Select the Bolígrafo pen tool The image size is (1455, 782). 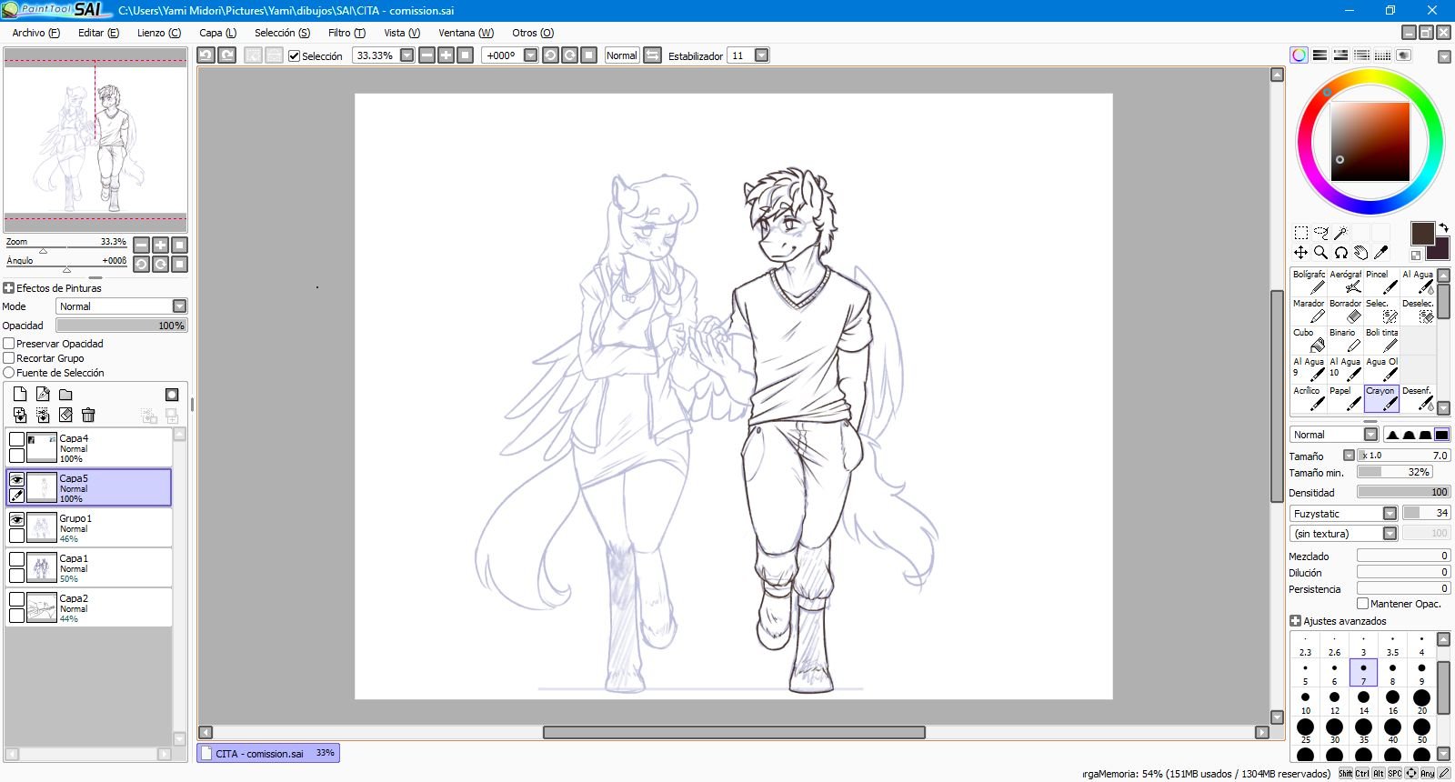[1309, 282]
